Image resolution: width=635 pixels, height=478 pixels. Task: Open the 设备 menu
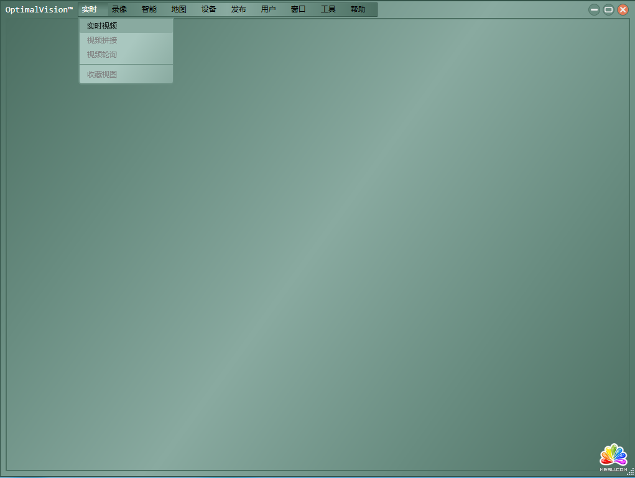209,9
